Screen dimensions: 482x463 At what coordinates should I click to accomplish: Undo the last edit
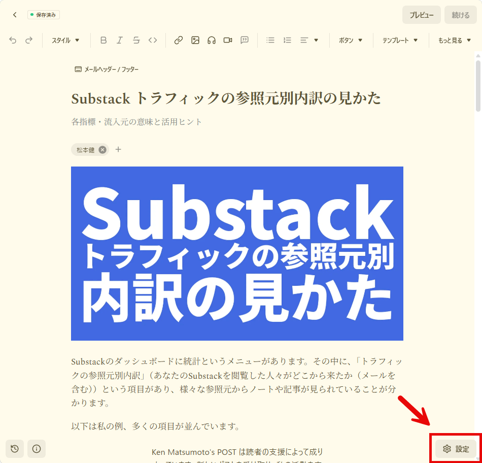click(x=13, y=40)
